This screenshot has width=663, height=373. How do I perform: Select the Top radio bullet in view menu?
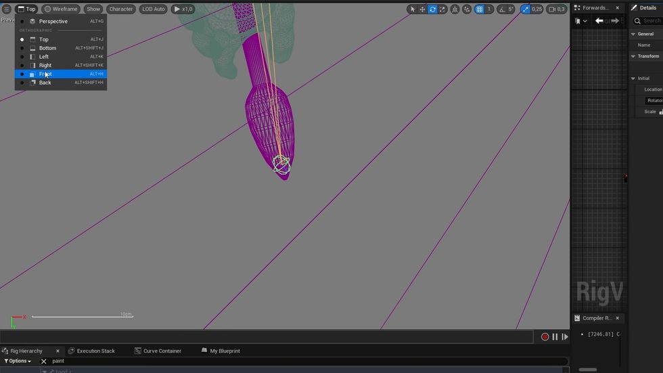coord(22,39)
